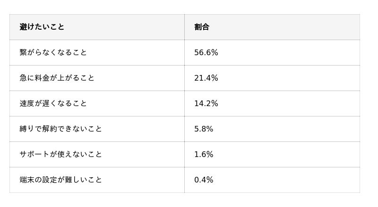Select the 速度が遅くなること cell

point(53,103)
